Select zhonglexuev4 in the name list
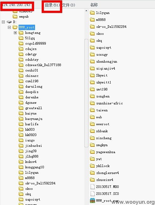Image resolution: width=155 pixels, height=205 pixels. pos(108,173)
